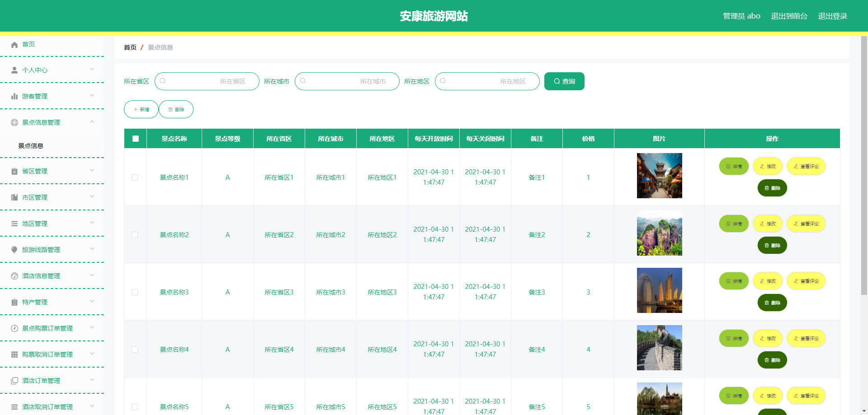Check the box for 景点名称5 row
Image resolution: width=868 pixels, height=415 pixels.
pyautogui.click(x=135, y=407)
